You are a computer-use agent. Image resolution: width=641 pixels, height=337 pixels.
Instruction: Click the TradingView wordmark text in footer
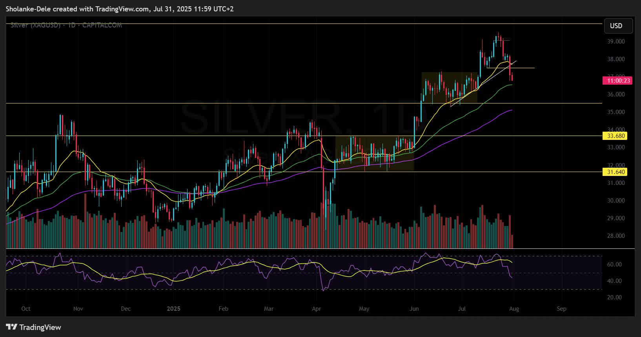click(40, 327)
